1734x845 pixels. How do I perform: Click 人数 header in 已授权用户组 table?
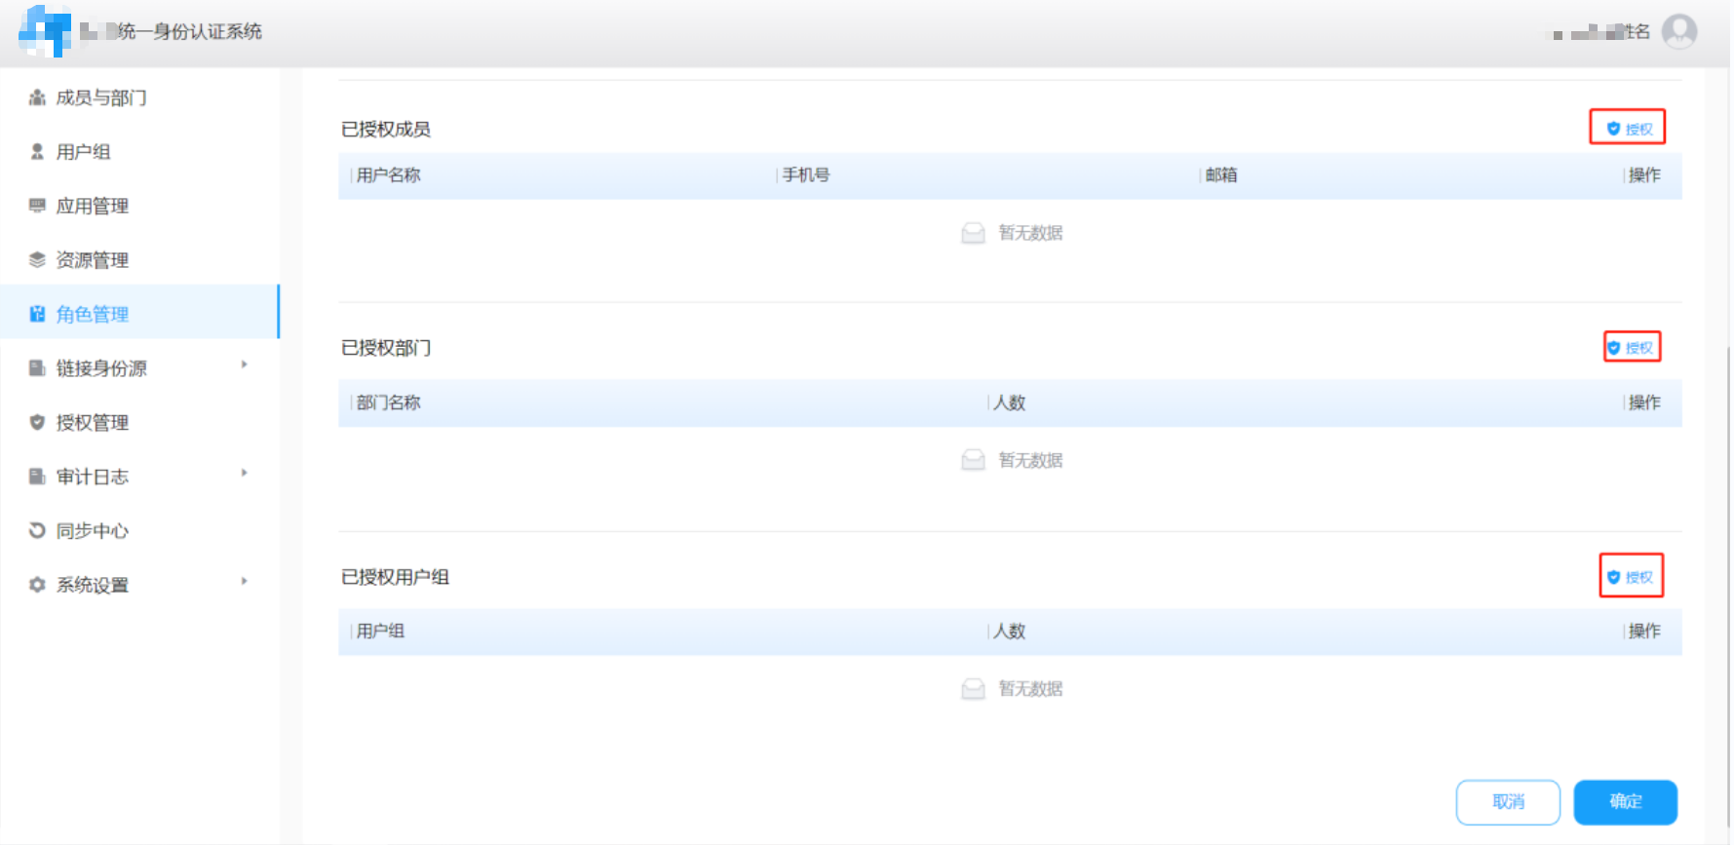click(x=1010, y=632)
